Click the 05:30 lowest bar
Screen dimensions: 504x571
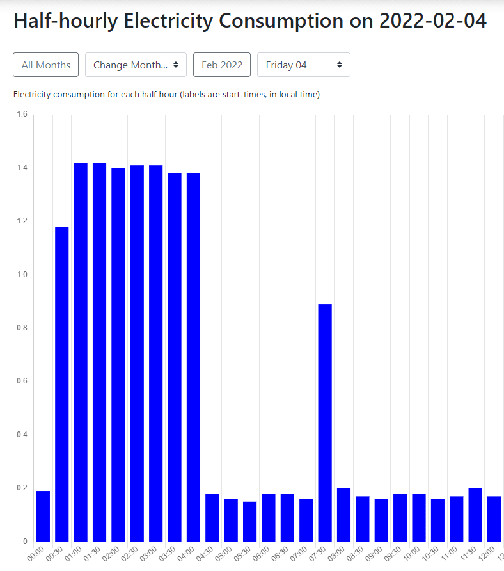point(250,521)
